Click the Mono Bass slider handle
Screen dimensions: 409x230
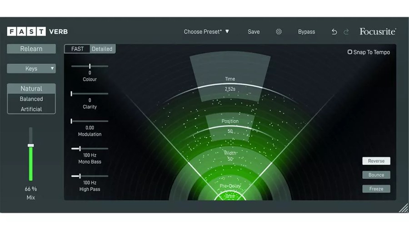80,148
